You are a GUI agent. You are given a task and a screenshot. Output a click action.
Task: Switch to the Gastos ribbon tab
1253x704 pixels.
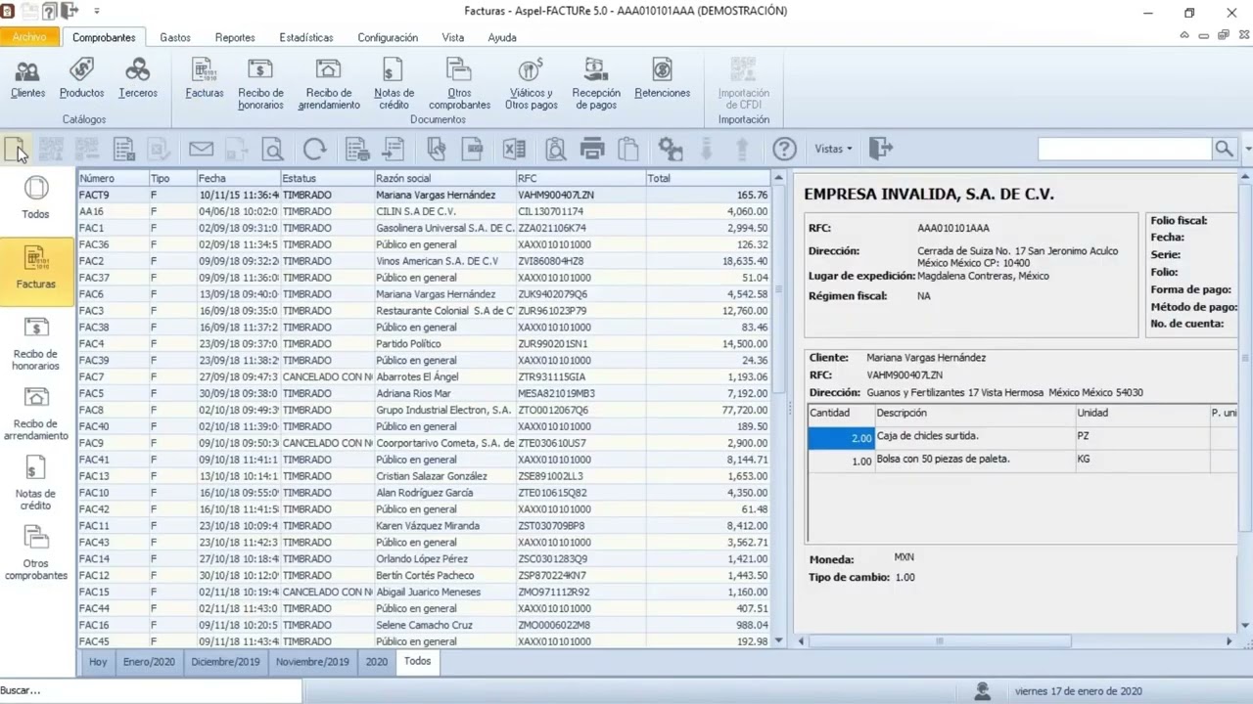(175, 37)
